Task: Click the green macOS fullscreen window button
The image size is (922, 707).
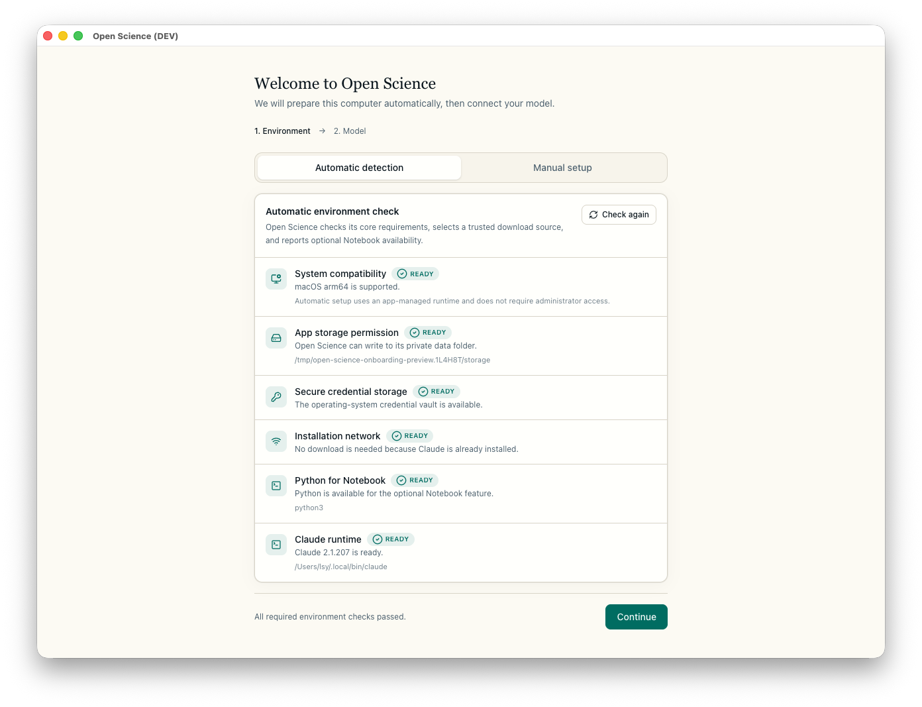Action: click(x=78, y=36)
